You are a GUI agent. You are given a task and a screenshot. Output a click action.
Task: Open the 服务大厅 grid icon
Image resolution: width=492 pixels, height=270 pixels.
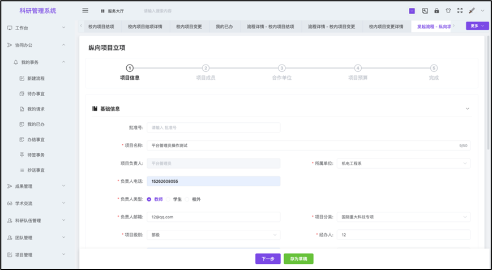(102, 11)
